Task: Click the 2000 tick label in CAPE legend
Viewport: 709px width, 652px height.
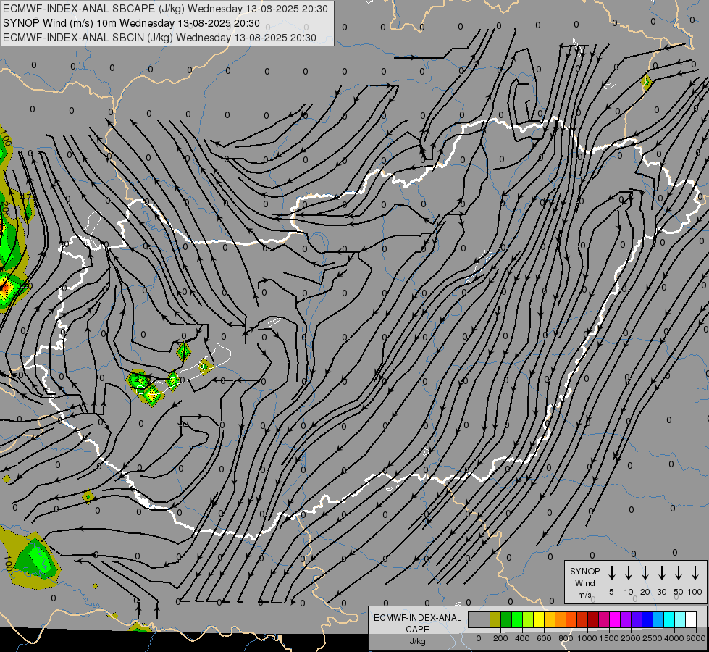Action: [631, 638]
